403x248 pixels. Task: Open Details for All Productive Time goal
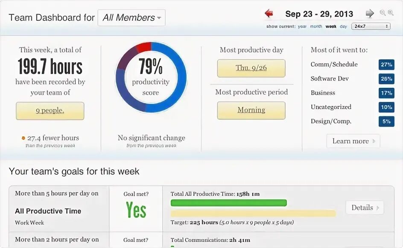click(x=365, y=208)
